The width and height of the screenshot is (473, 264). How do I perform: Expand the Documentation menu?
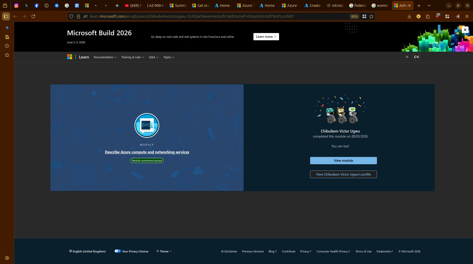click(x=105, y=57)
